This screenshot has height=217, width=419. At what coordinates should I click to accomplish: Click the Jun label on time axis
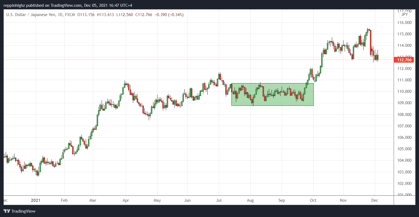click(187, 200)
